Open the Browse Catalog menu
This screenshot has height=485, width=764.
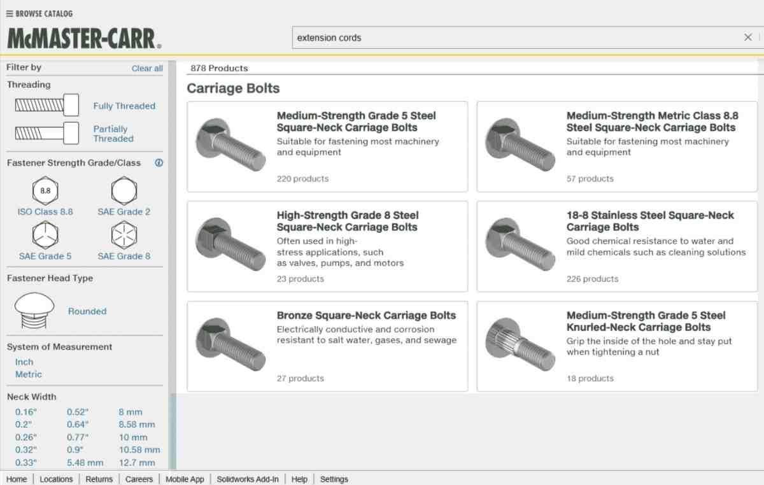click(39, 13)
